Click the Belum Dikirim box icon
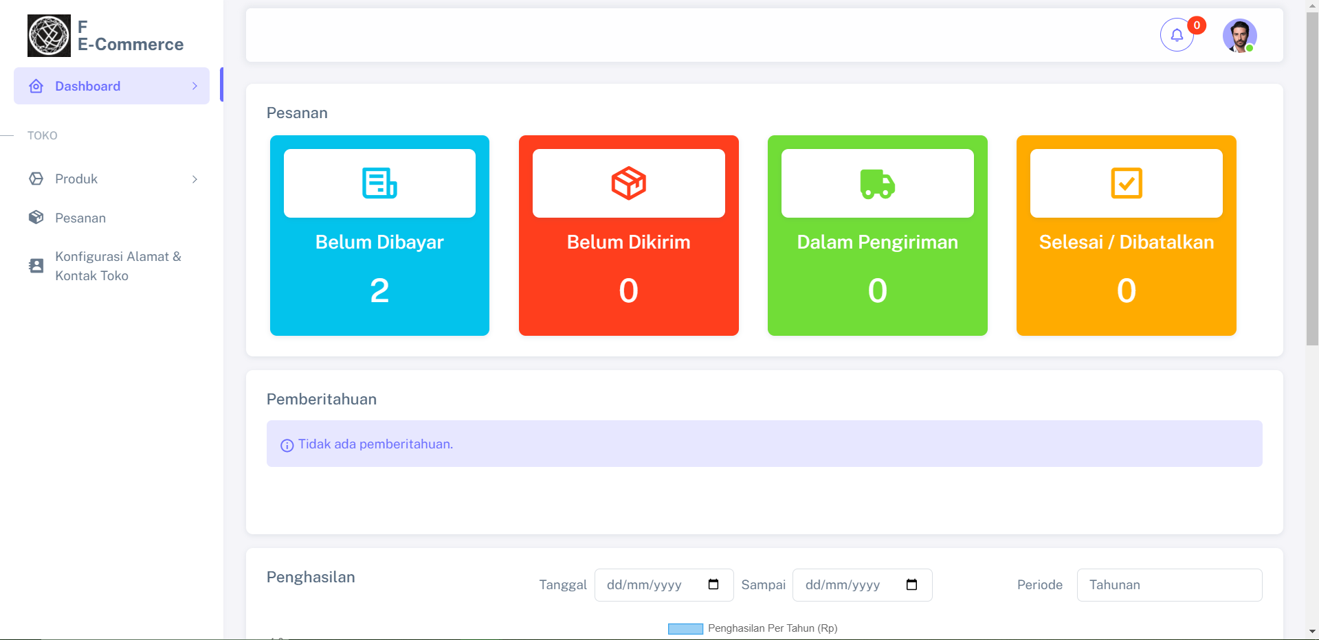Image resolution: width=1319 pixels, height=640 pixels. click(x=628, y=183)
